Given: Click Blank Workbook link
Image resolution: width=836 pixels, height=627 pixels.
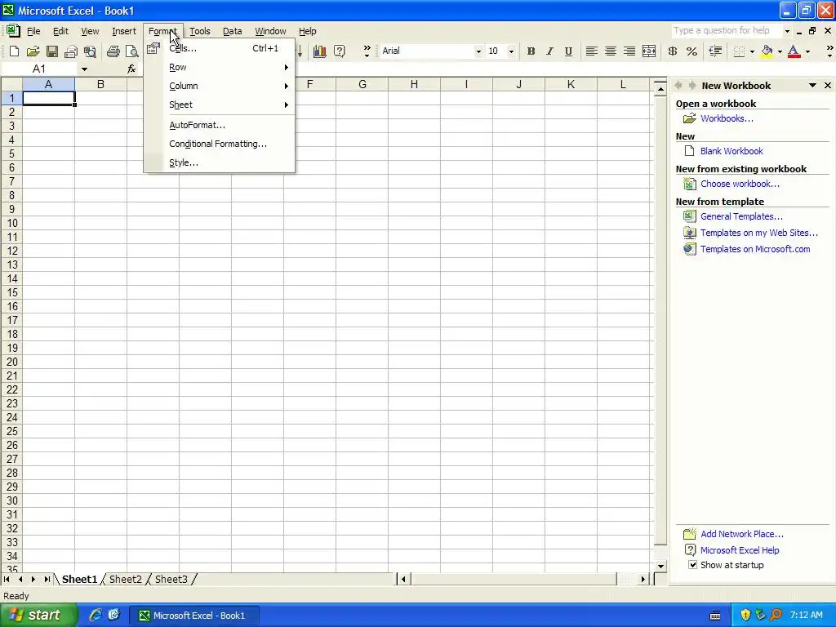Looking at the screenshot, I should click(x=731, y=151).
